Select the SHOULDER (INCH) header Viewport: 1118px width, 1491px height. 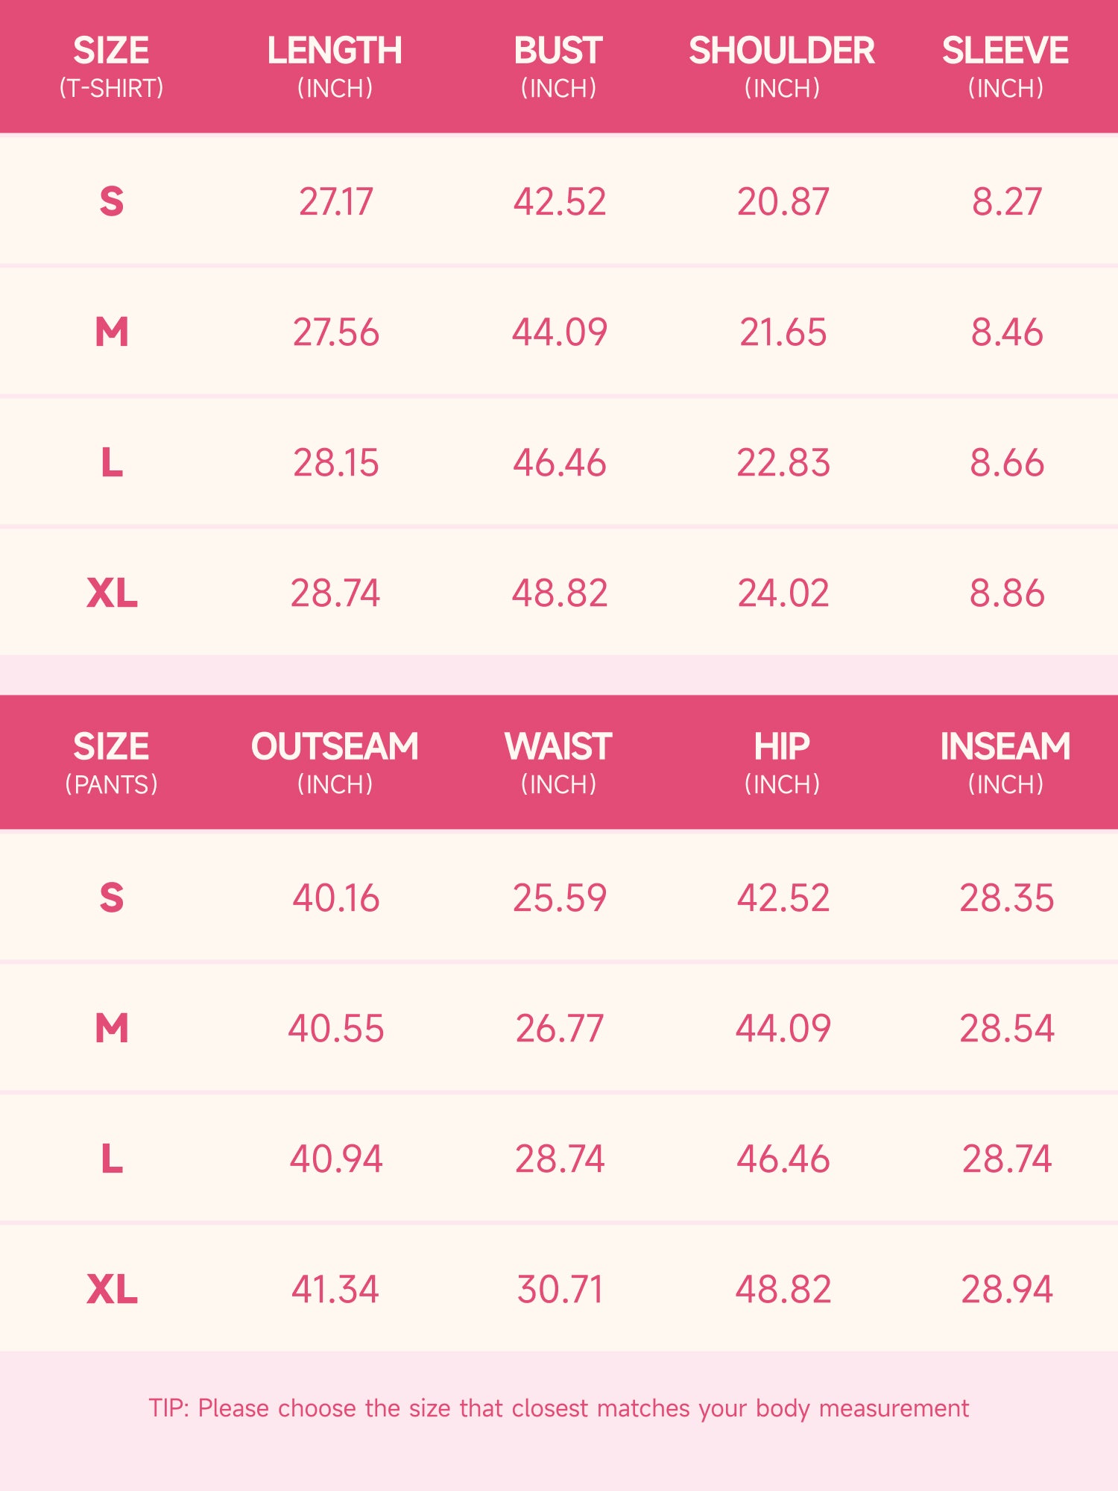[782, 66]
